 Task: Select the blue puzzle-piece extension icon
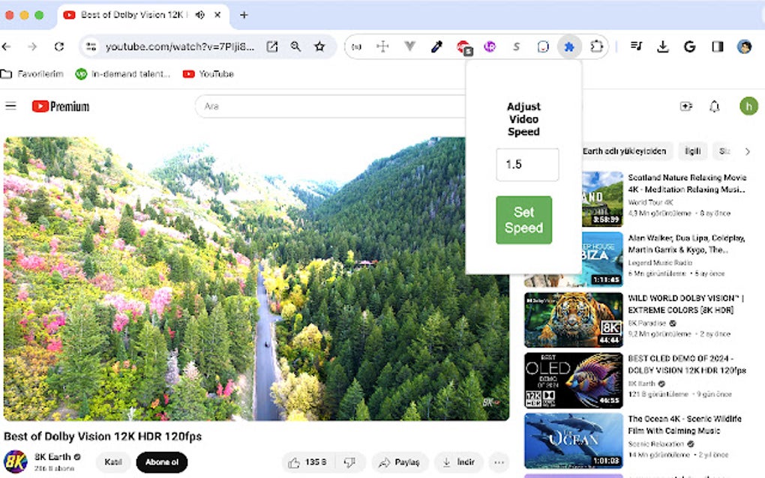[569, 46]
